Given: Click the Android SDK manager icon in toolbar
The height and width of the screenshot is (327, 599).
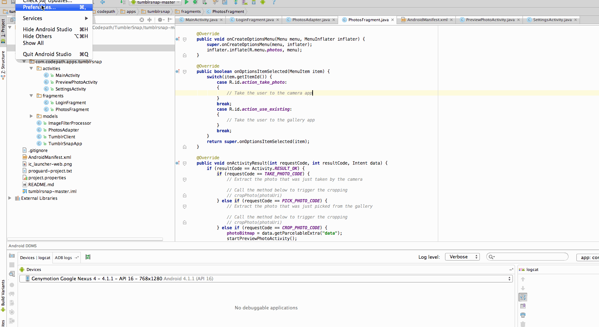Looking at the screenshot, I should pyautogui.click(x=254, y=2).
